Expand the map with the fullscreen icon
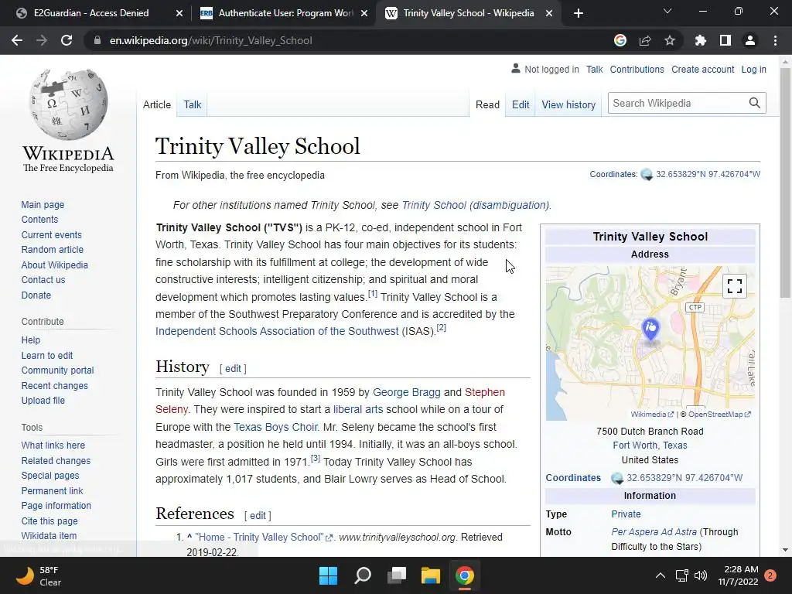Viewport: 792px width, 594px height. click(x=735, y=286)
